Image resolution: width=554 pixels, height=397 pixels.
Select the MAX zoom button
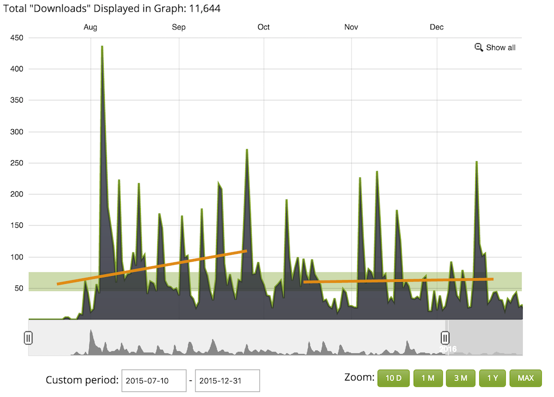[x=525, y=378]
